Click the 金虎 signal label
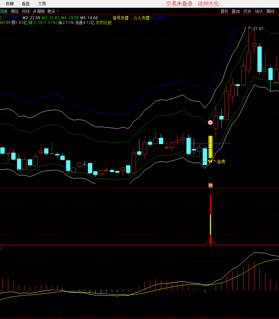The height and width of the screenshot is (319, 279). point(221,161)
